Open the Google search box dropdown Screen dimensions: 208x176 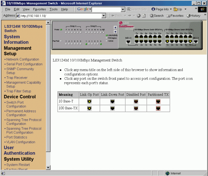click(x=123, y=9)
